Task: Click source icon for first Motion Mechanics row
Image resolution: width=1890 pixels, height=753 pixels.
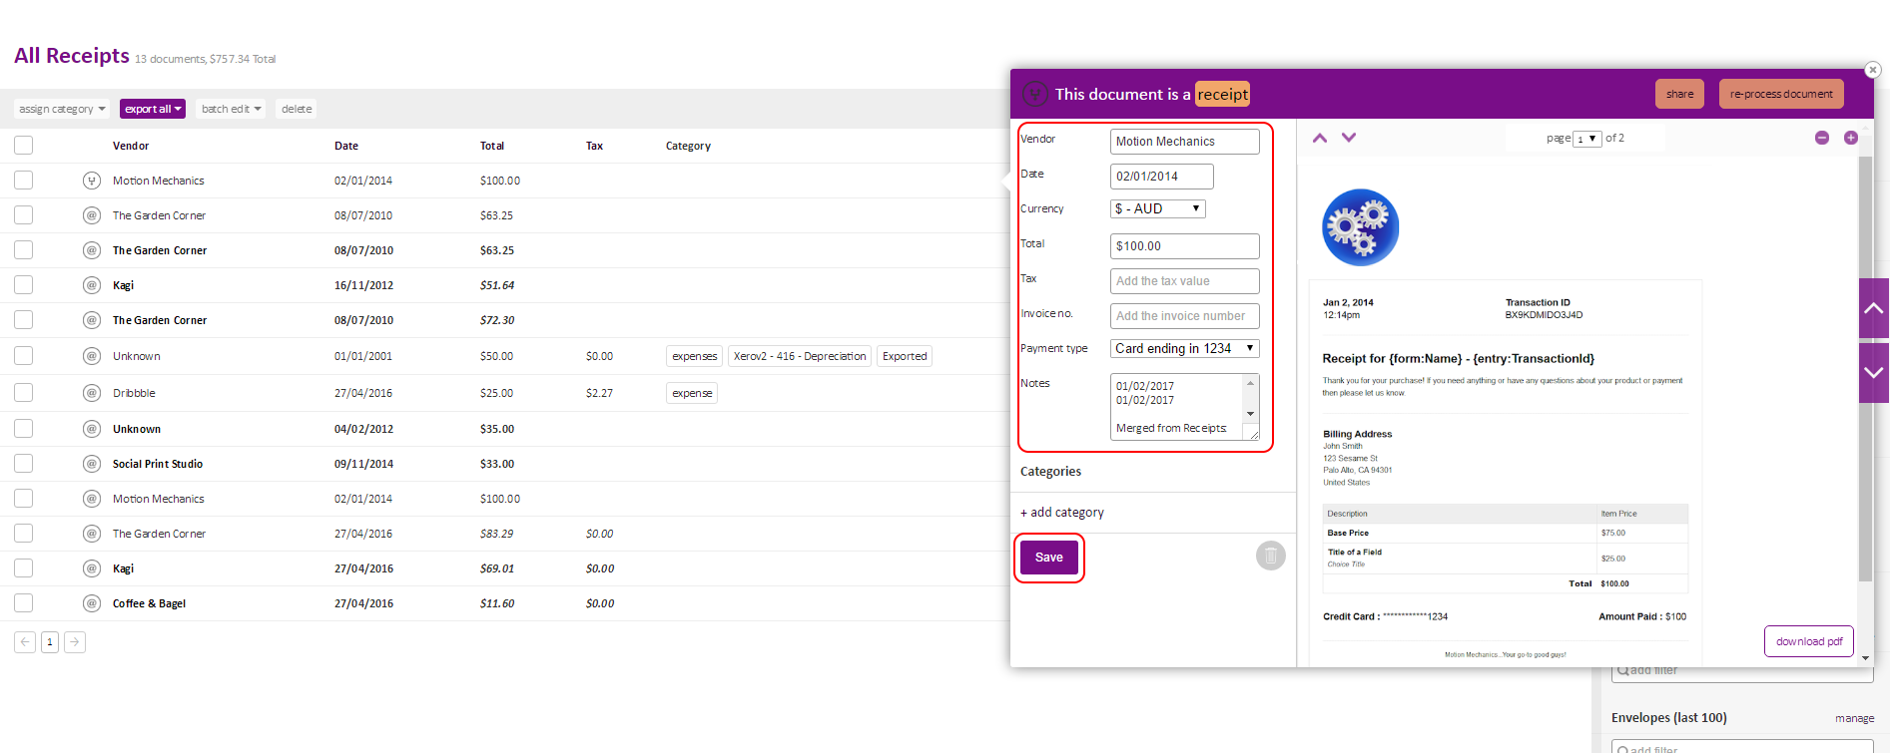Action: [x=92, y=181]
